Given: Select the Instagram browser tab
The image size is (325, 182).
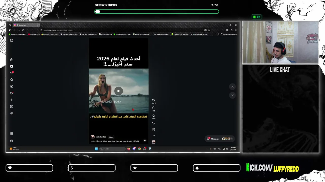Looking at the screenshot, I should point(27,25).
